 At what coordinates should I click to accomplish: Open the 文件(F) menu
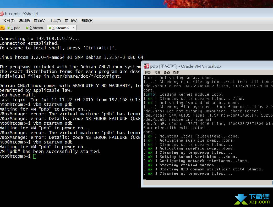(9, 21)
